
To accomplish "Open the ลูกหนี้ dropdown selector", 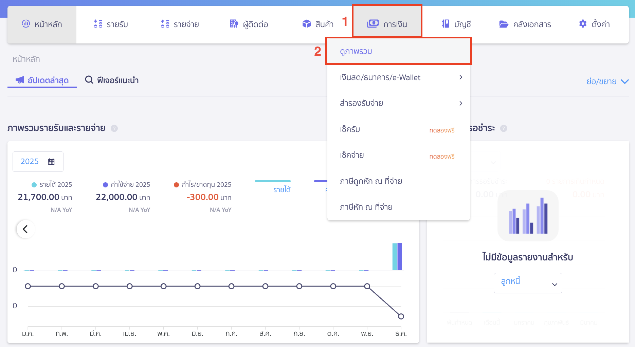I will (x=527, y=283).
